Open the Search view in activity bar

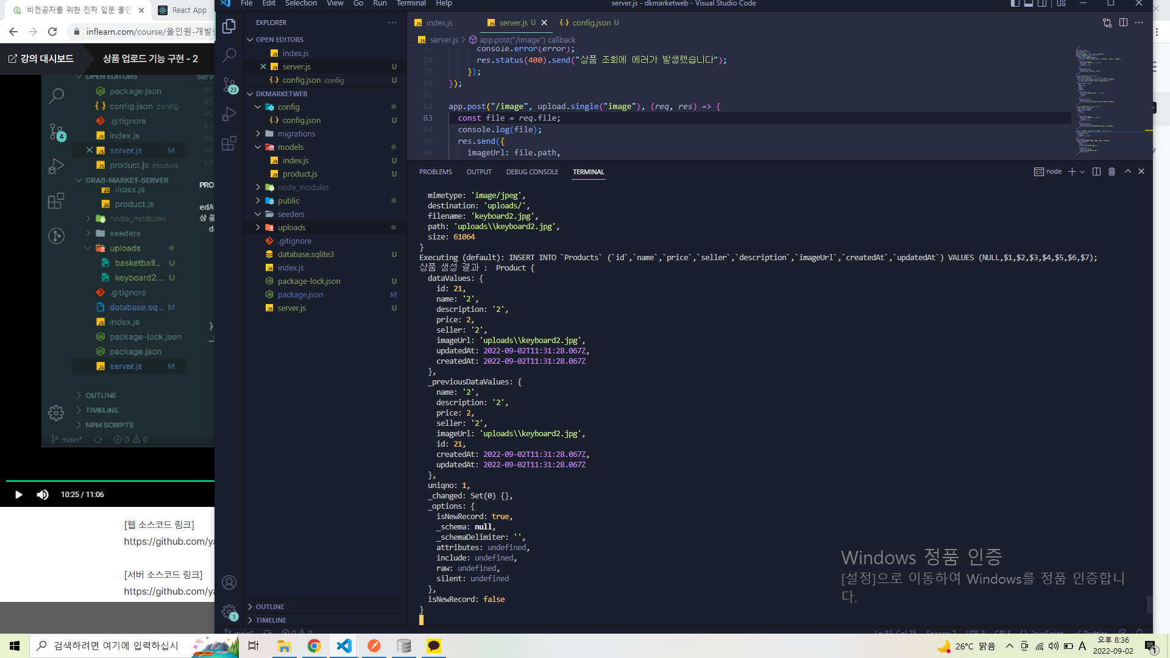click(x=229, y=55)
